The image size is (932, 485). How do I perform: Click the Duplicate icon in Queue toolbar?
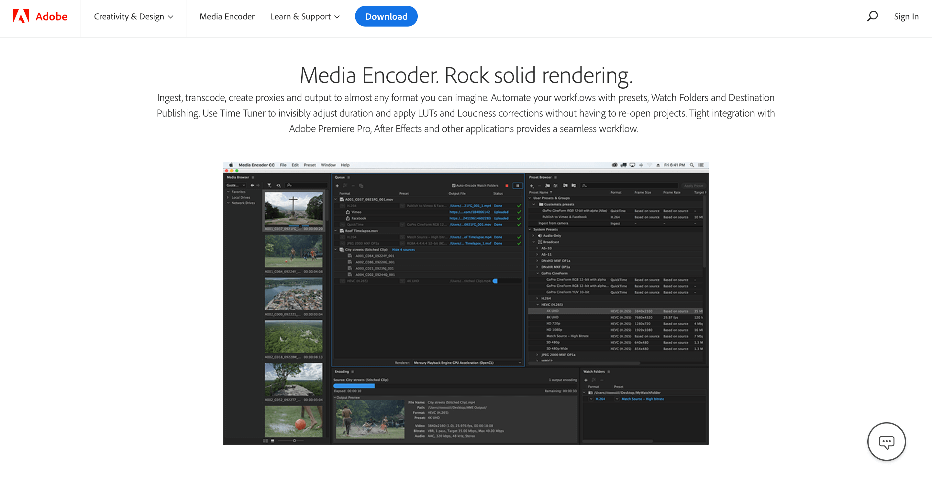tap(361, 186)
